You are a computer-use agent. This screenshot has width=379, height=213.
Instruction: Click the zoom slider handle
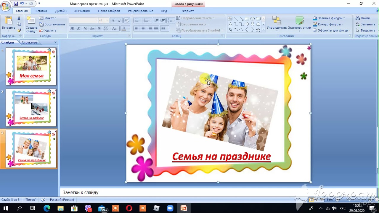(349, 200)
